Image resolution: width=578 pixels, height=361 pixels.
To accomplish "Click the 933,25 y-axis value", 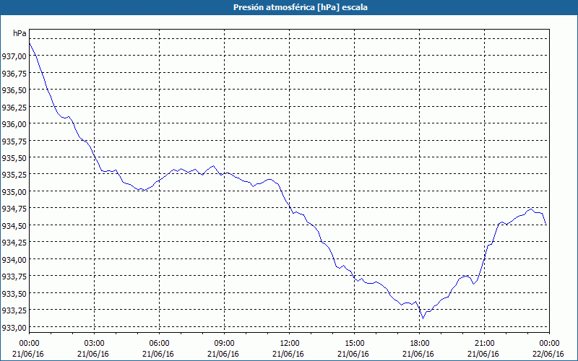I will click(14, 310).
